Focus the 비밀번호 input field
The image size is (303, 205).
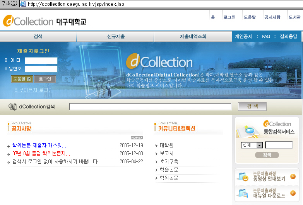tap(41, 69)
